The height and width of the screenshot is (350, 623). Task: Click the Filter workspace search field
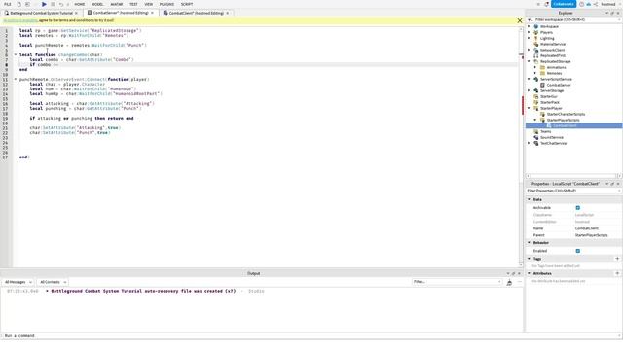[x=576, y=19]
